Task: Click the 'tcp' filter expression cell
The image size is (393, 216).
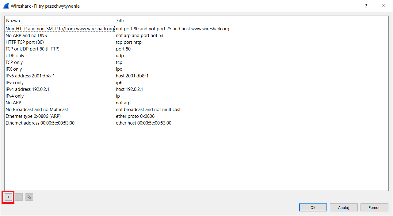Action: pyautogui.click(x=119, y=62)
